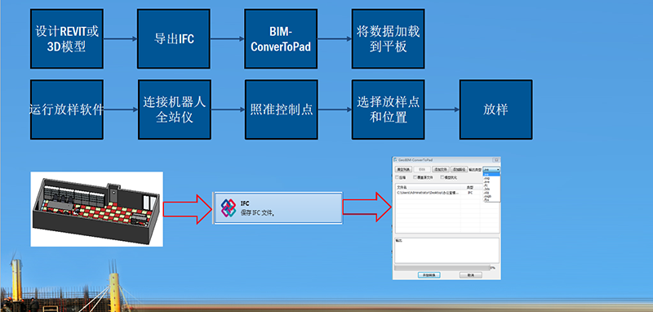Open the 输出类型 dropdown arrow

point(498,170)
